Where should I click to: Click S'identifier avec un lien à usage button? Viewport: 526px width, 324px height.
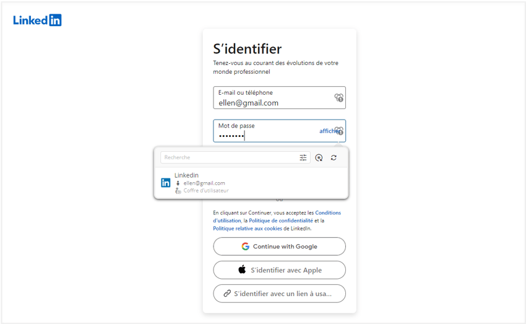(279, 294)
